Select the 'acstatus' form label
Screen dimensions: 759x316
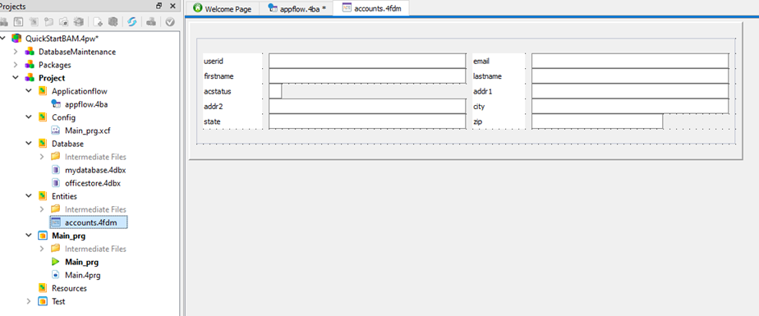pos(218,91)
